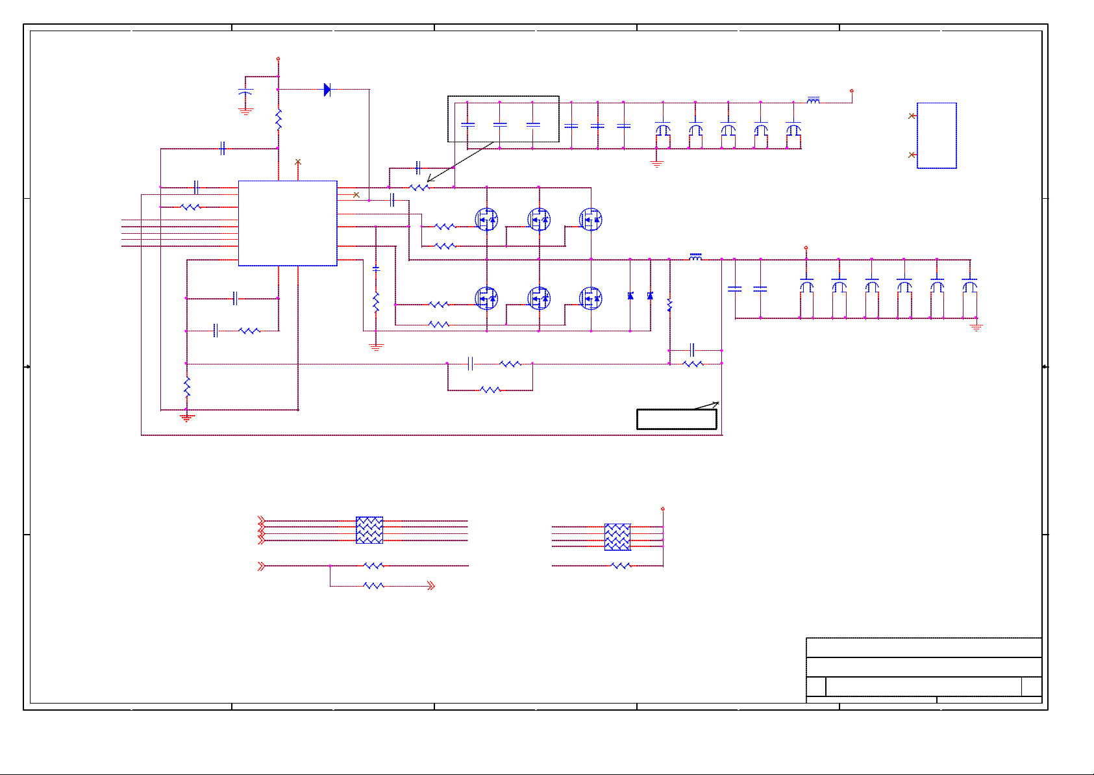Select the low-side MOSFET closest to the controller IC
This screenshot has width=1094, height=775.
486,298
